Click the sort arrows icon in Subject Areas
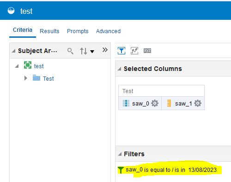 point(84,51)
